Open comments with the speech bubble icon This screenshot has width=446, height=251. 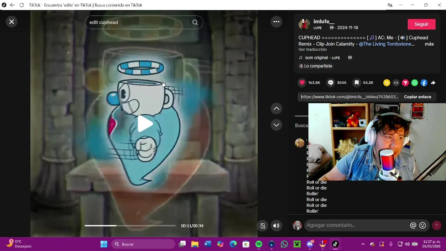point(331,83)
